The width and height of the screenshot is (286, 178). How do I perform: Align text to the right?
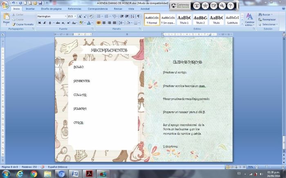pyautogui.click(x=109, y=23)
